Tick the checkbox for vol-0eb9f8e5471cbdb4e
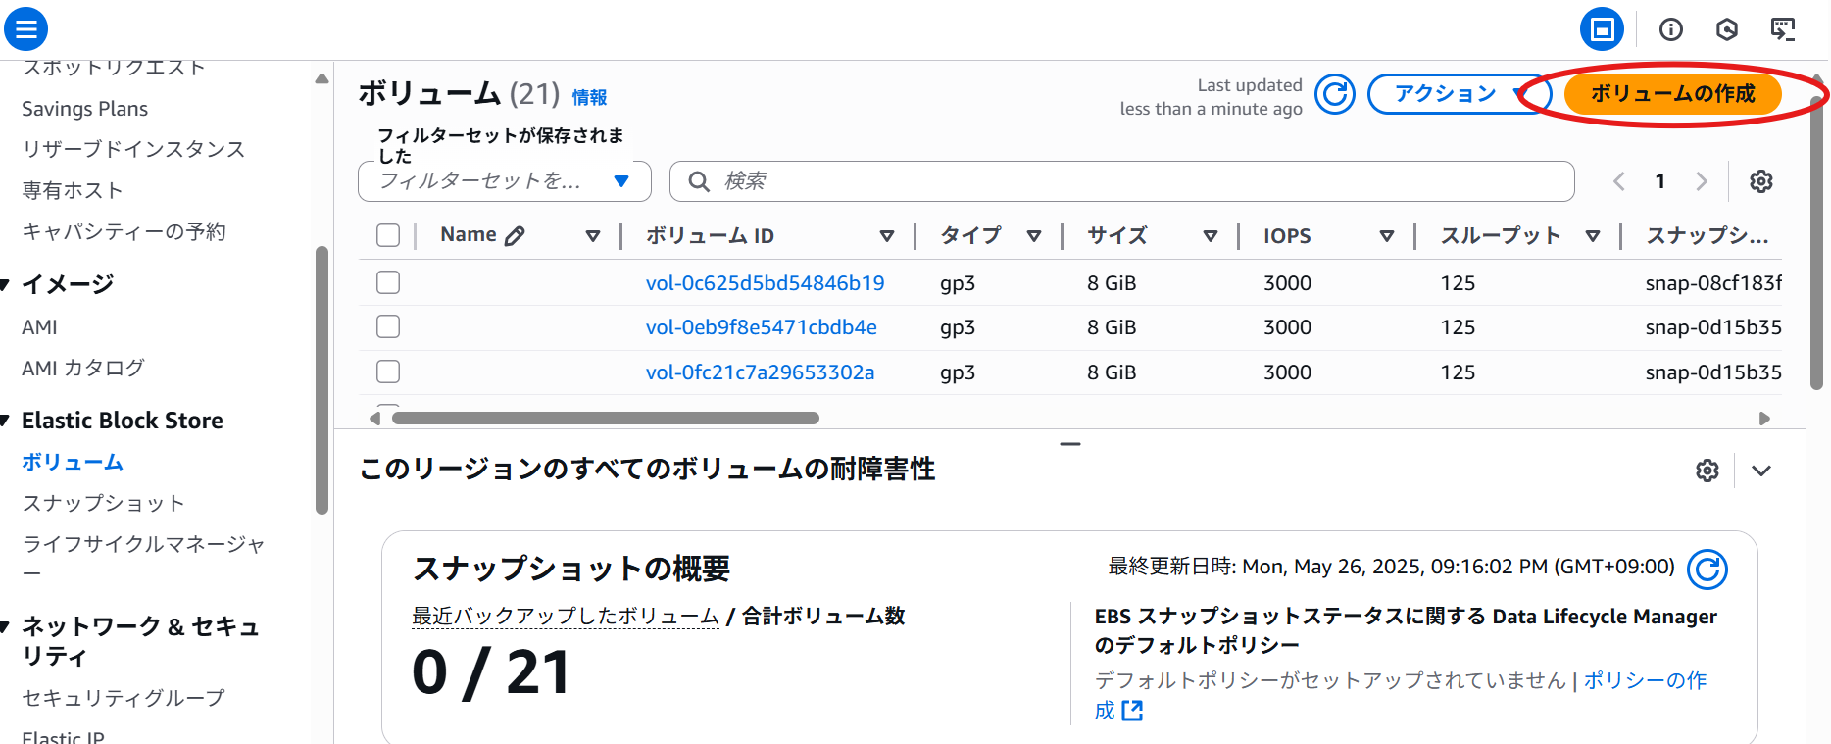The width and height of the screenshot is (1831, 744). [x=388, y=327]
